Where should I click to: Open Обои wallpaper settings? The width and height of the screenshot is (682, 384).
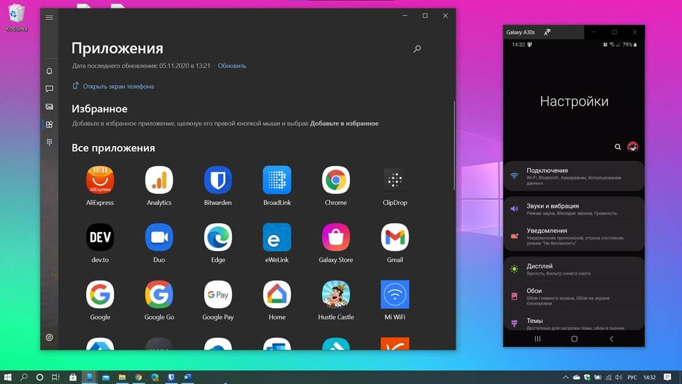coord(574,296)
